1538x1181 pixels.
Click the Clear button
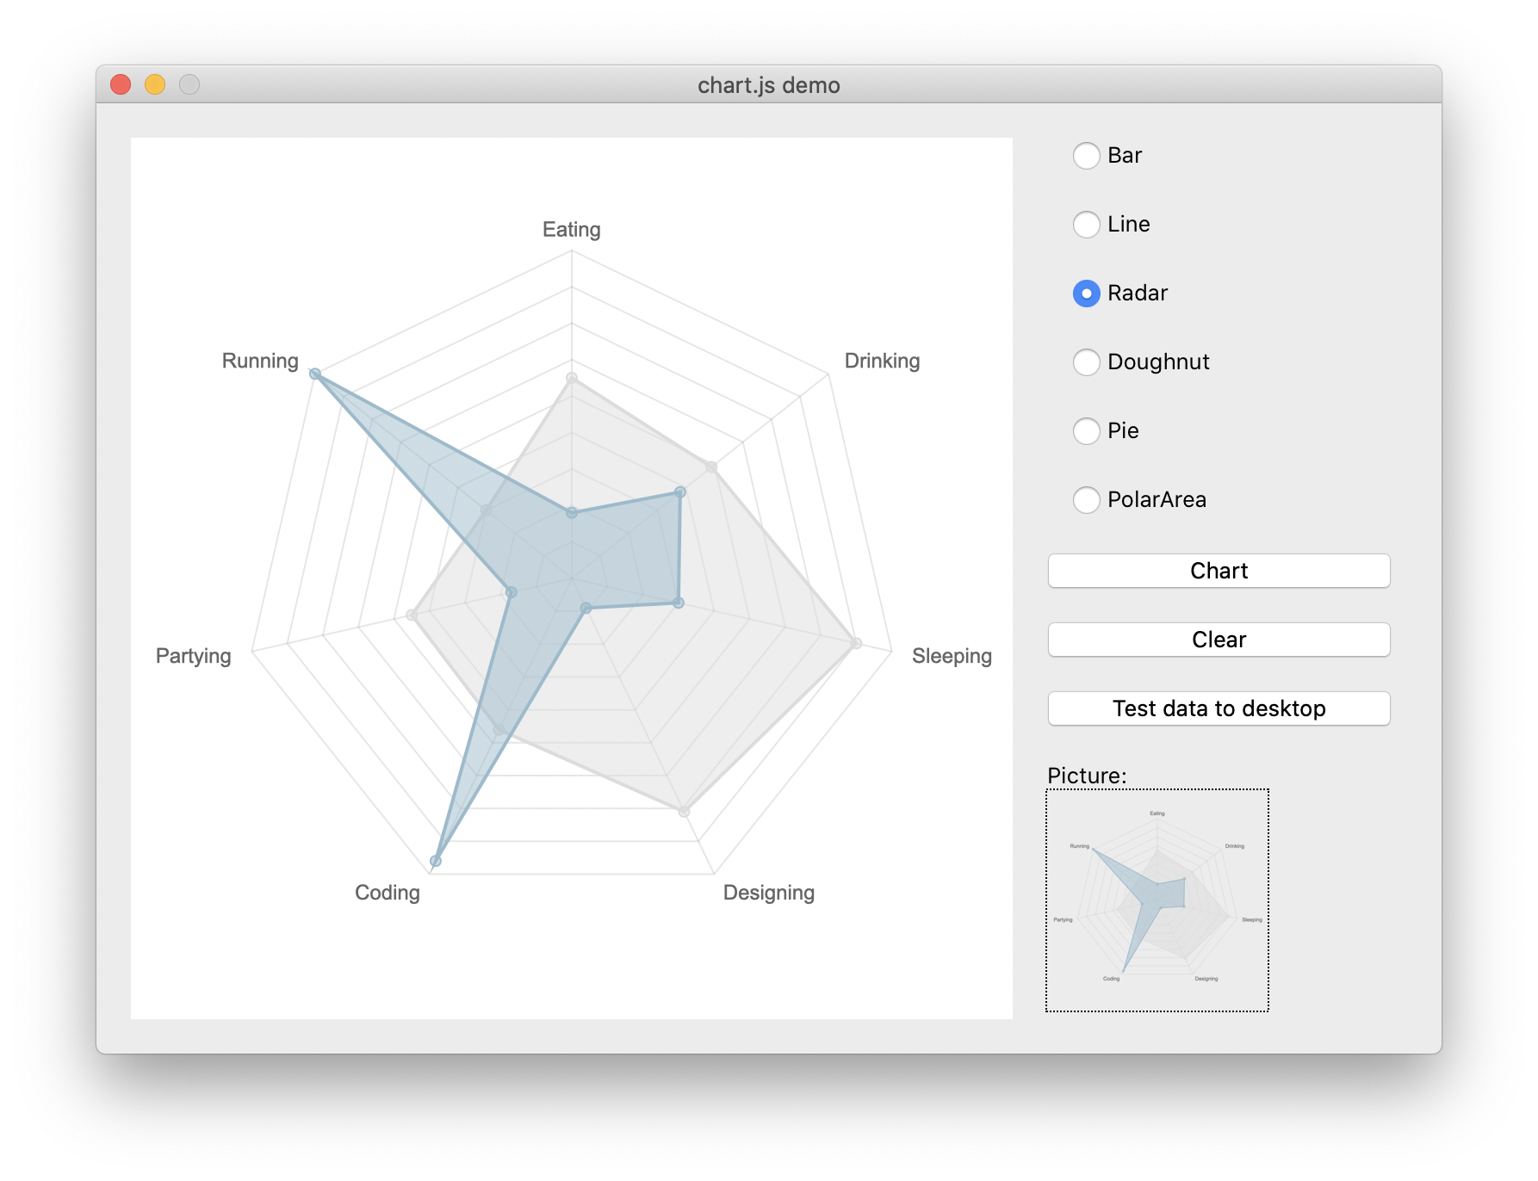(1219, 640)
